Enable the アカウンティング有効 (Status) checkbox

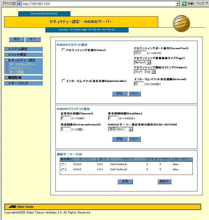63,50
